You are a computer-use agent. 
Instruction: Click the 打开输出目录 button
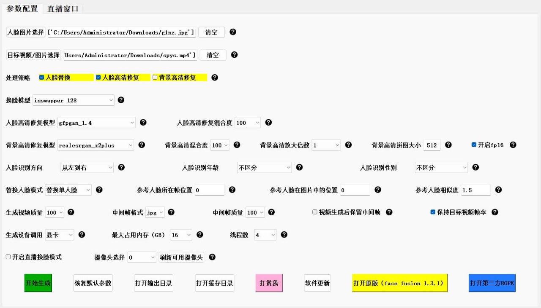(153, 283)
